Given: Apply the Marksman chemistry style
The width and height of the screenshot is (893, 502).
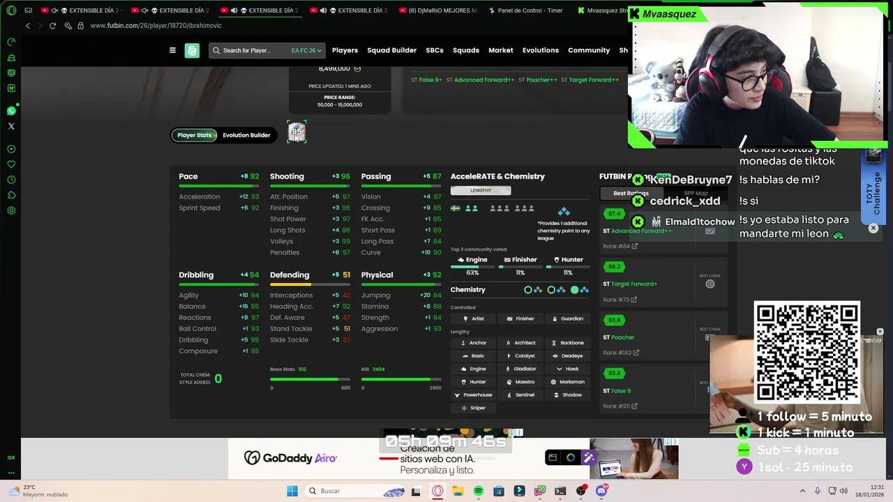Looking at the screenshot, I should pyautogui.click(x=567, y=382).
